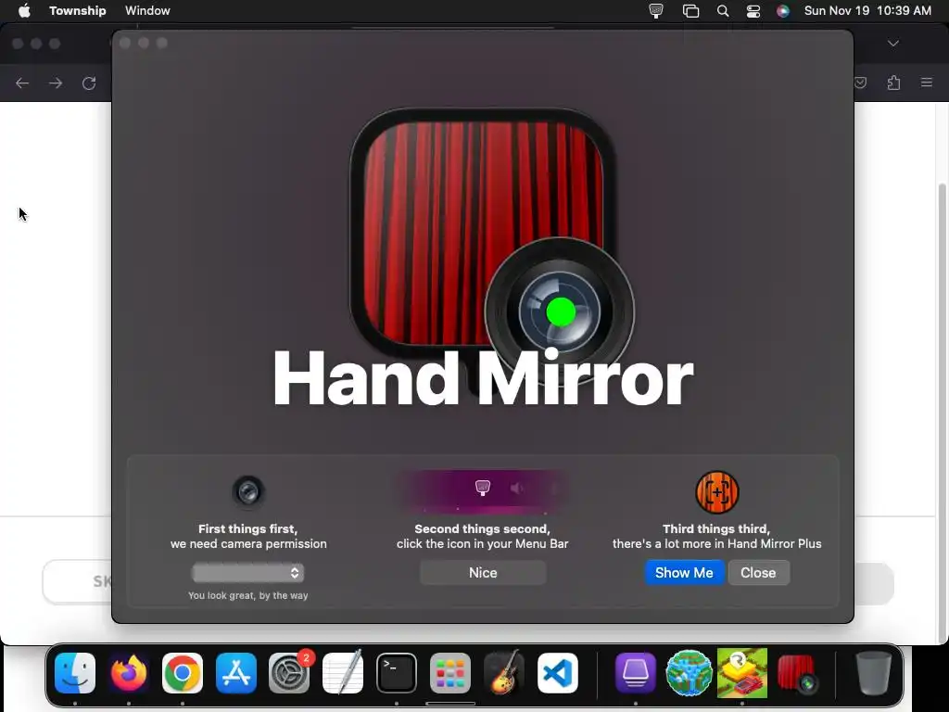
Task: Click the Hand Mirror Plus orange icon
Action: pyautogui.click(x=717, y=492)
